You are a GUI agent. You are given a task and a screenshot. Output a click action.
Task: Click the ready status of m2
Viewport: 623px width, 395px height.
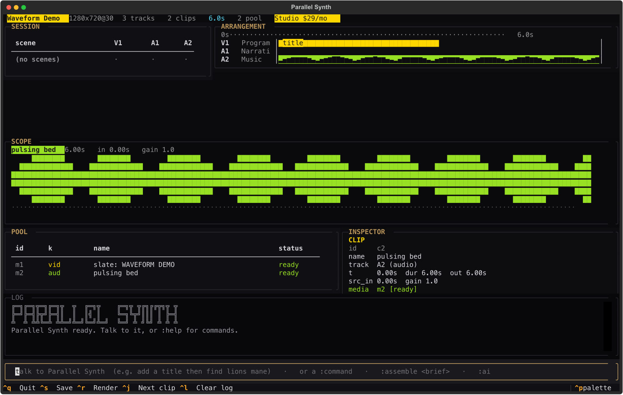(x=289, y=273)
